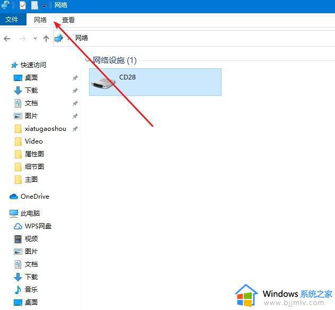The image size is (335, 310).
Task: Open customize quick access toolbar dropdown
Action: point(44,6)
